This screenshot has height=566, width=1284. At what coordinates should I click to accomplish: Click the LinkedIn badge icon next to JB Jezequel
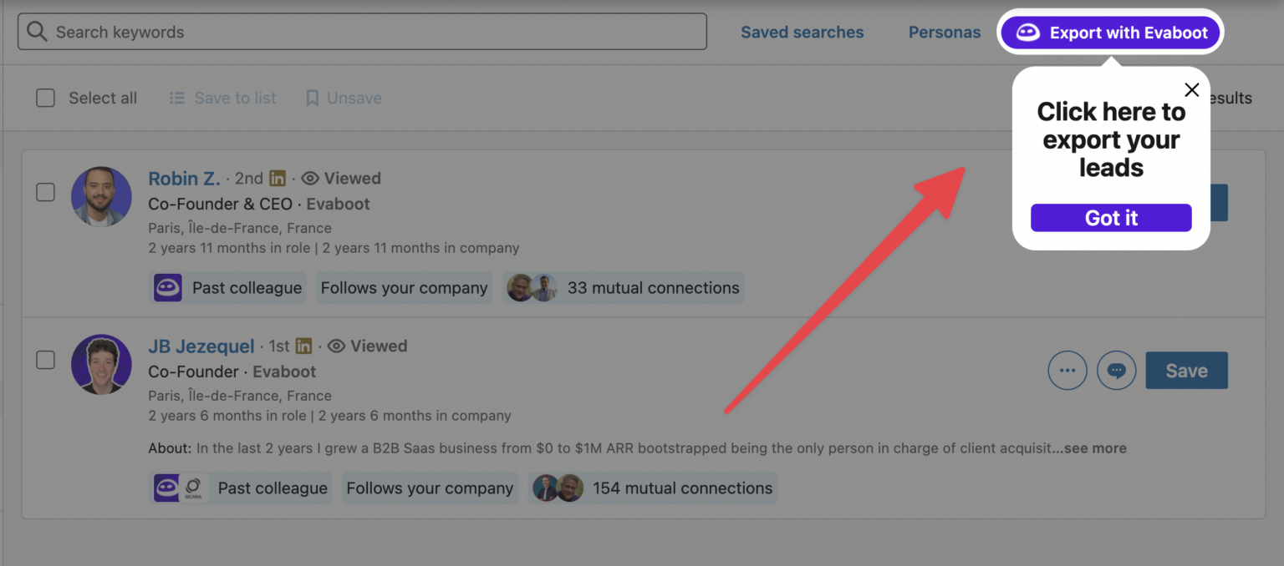click(x=303, y=346)
